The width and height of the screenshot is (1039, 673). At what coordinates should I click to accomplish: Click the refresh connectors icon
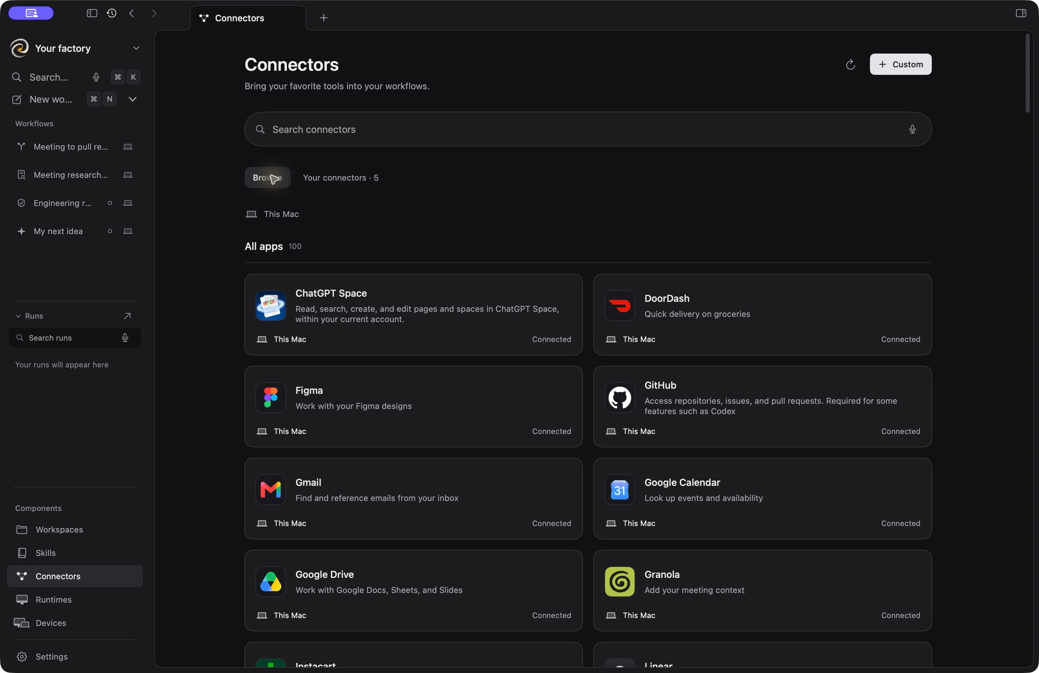(x=850, y=65)
